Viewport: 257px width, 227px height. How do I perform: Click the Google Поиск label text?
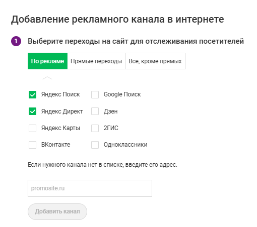point(122,94)
